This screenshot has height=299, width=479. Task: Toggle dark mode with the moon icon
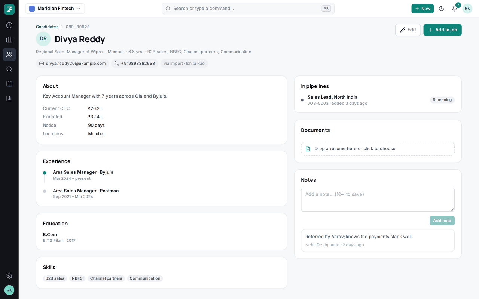click(442, 9)
